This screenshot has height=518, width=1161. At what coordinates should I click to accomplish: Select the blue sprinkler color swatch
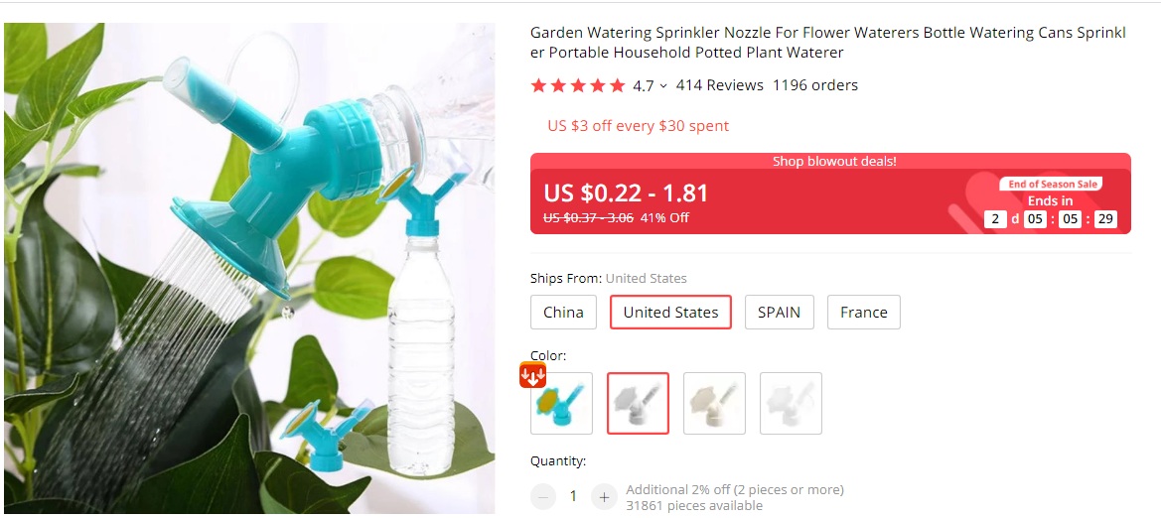(561, 403)
